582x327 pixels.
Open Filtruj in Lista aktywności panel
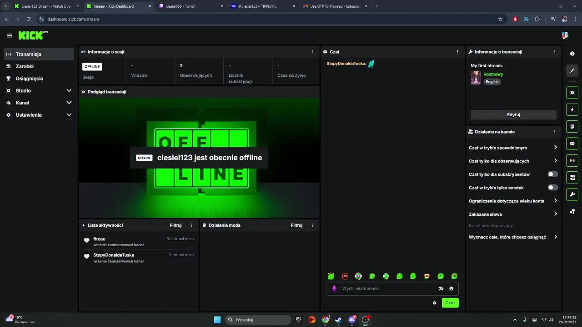[x=176, y=225]
